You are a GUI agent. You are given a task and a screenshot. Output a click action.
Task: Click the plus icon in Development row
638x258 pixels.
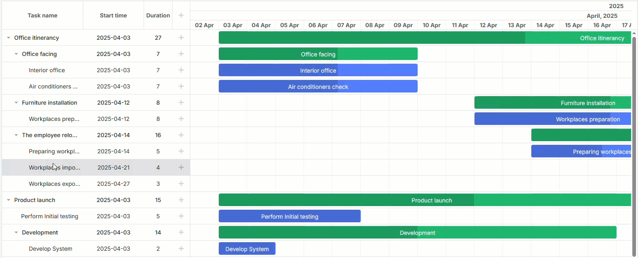181,232
